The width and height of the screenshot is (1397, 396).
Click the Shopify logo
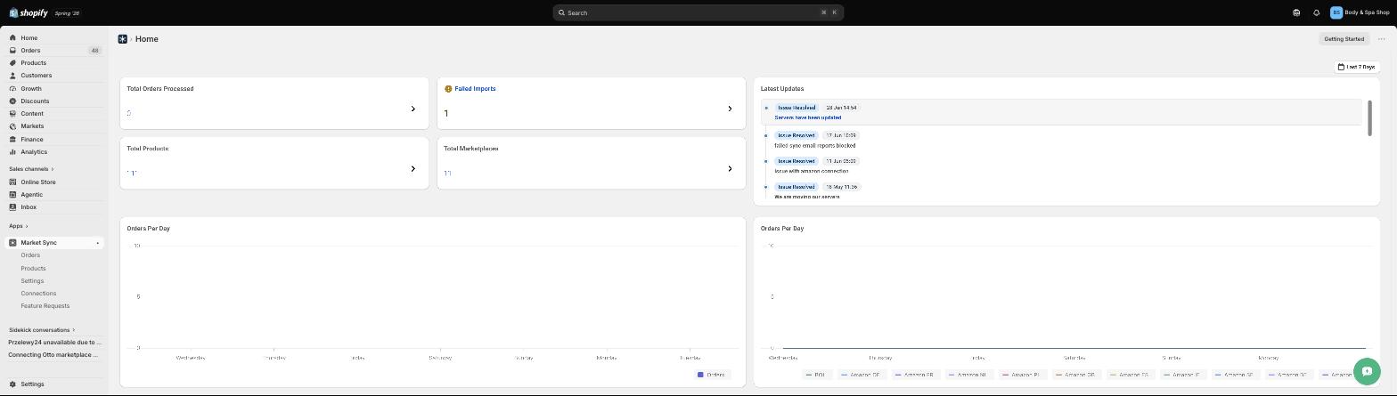[29, 12]
